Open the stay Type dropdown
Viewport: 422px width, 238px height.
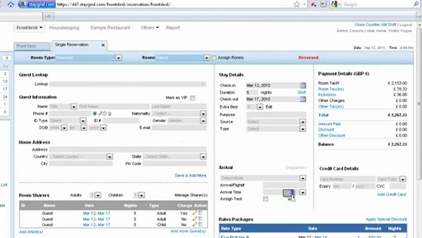tap(303, 129)
